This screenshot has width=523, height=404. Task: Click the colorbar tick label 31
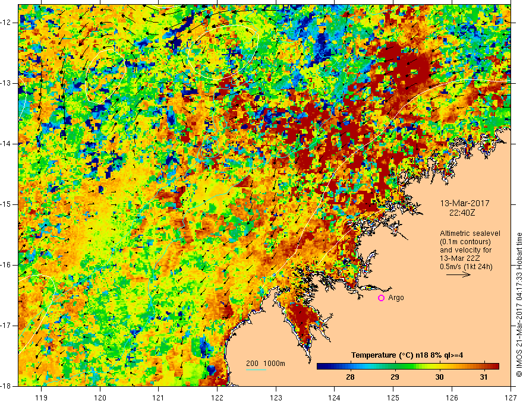(484, 377)
